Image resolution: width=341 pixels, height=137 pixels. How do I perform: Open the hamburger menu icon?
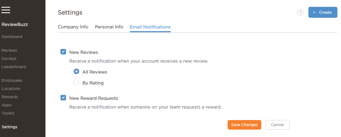(x=6, y=10)
